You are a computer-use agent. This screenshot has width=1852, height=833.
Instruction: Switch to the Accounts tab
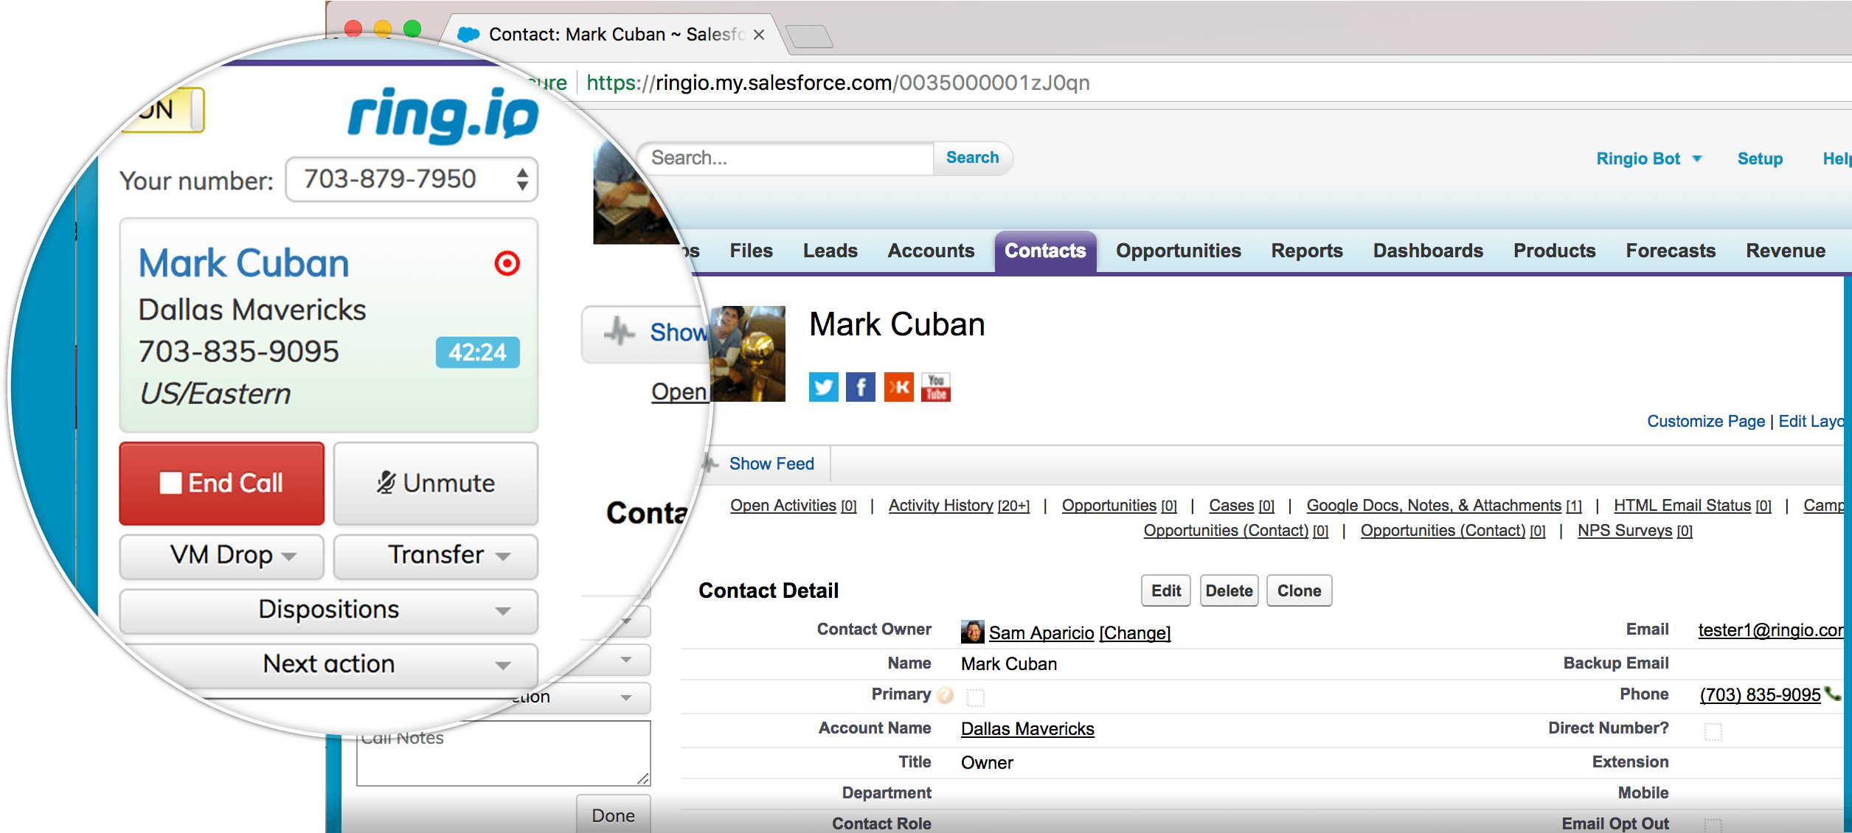click(x=931, y=251)
